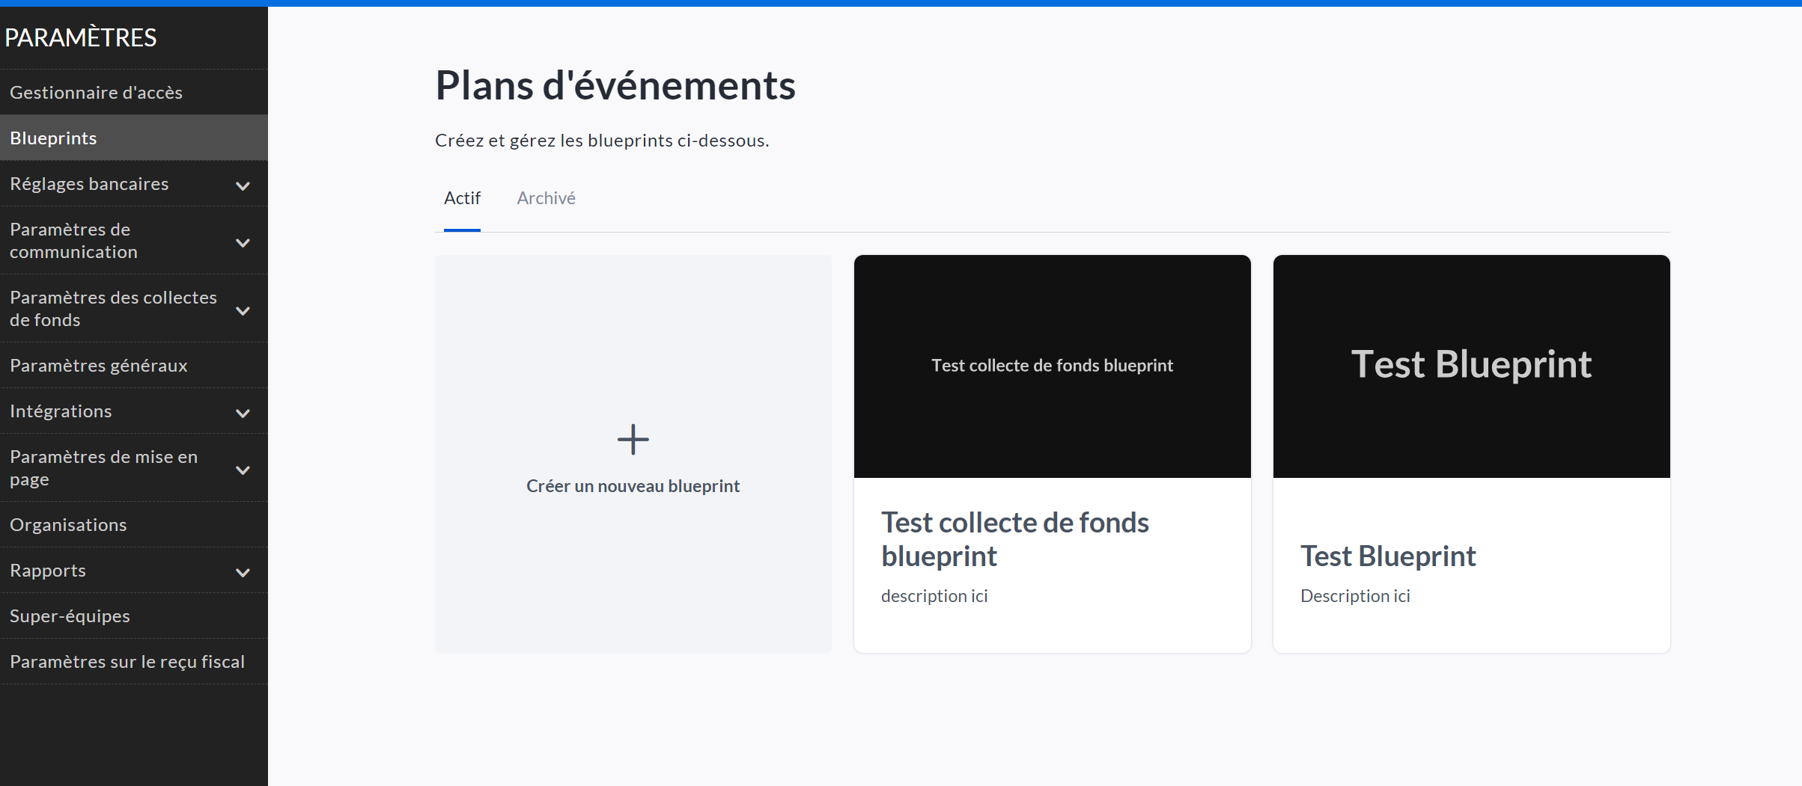Open the Test Blueprint card thumbnail
The width and height of the screenshot is (1802, 786).
click(x=1471, y=366)
